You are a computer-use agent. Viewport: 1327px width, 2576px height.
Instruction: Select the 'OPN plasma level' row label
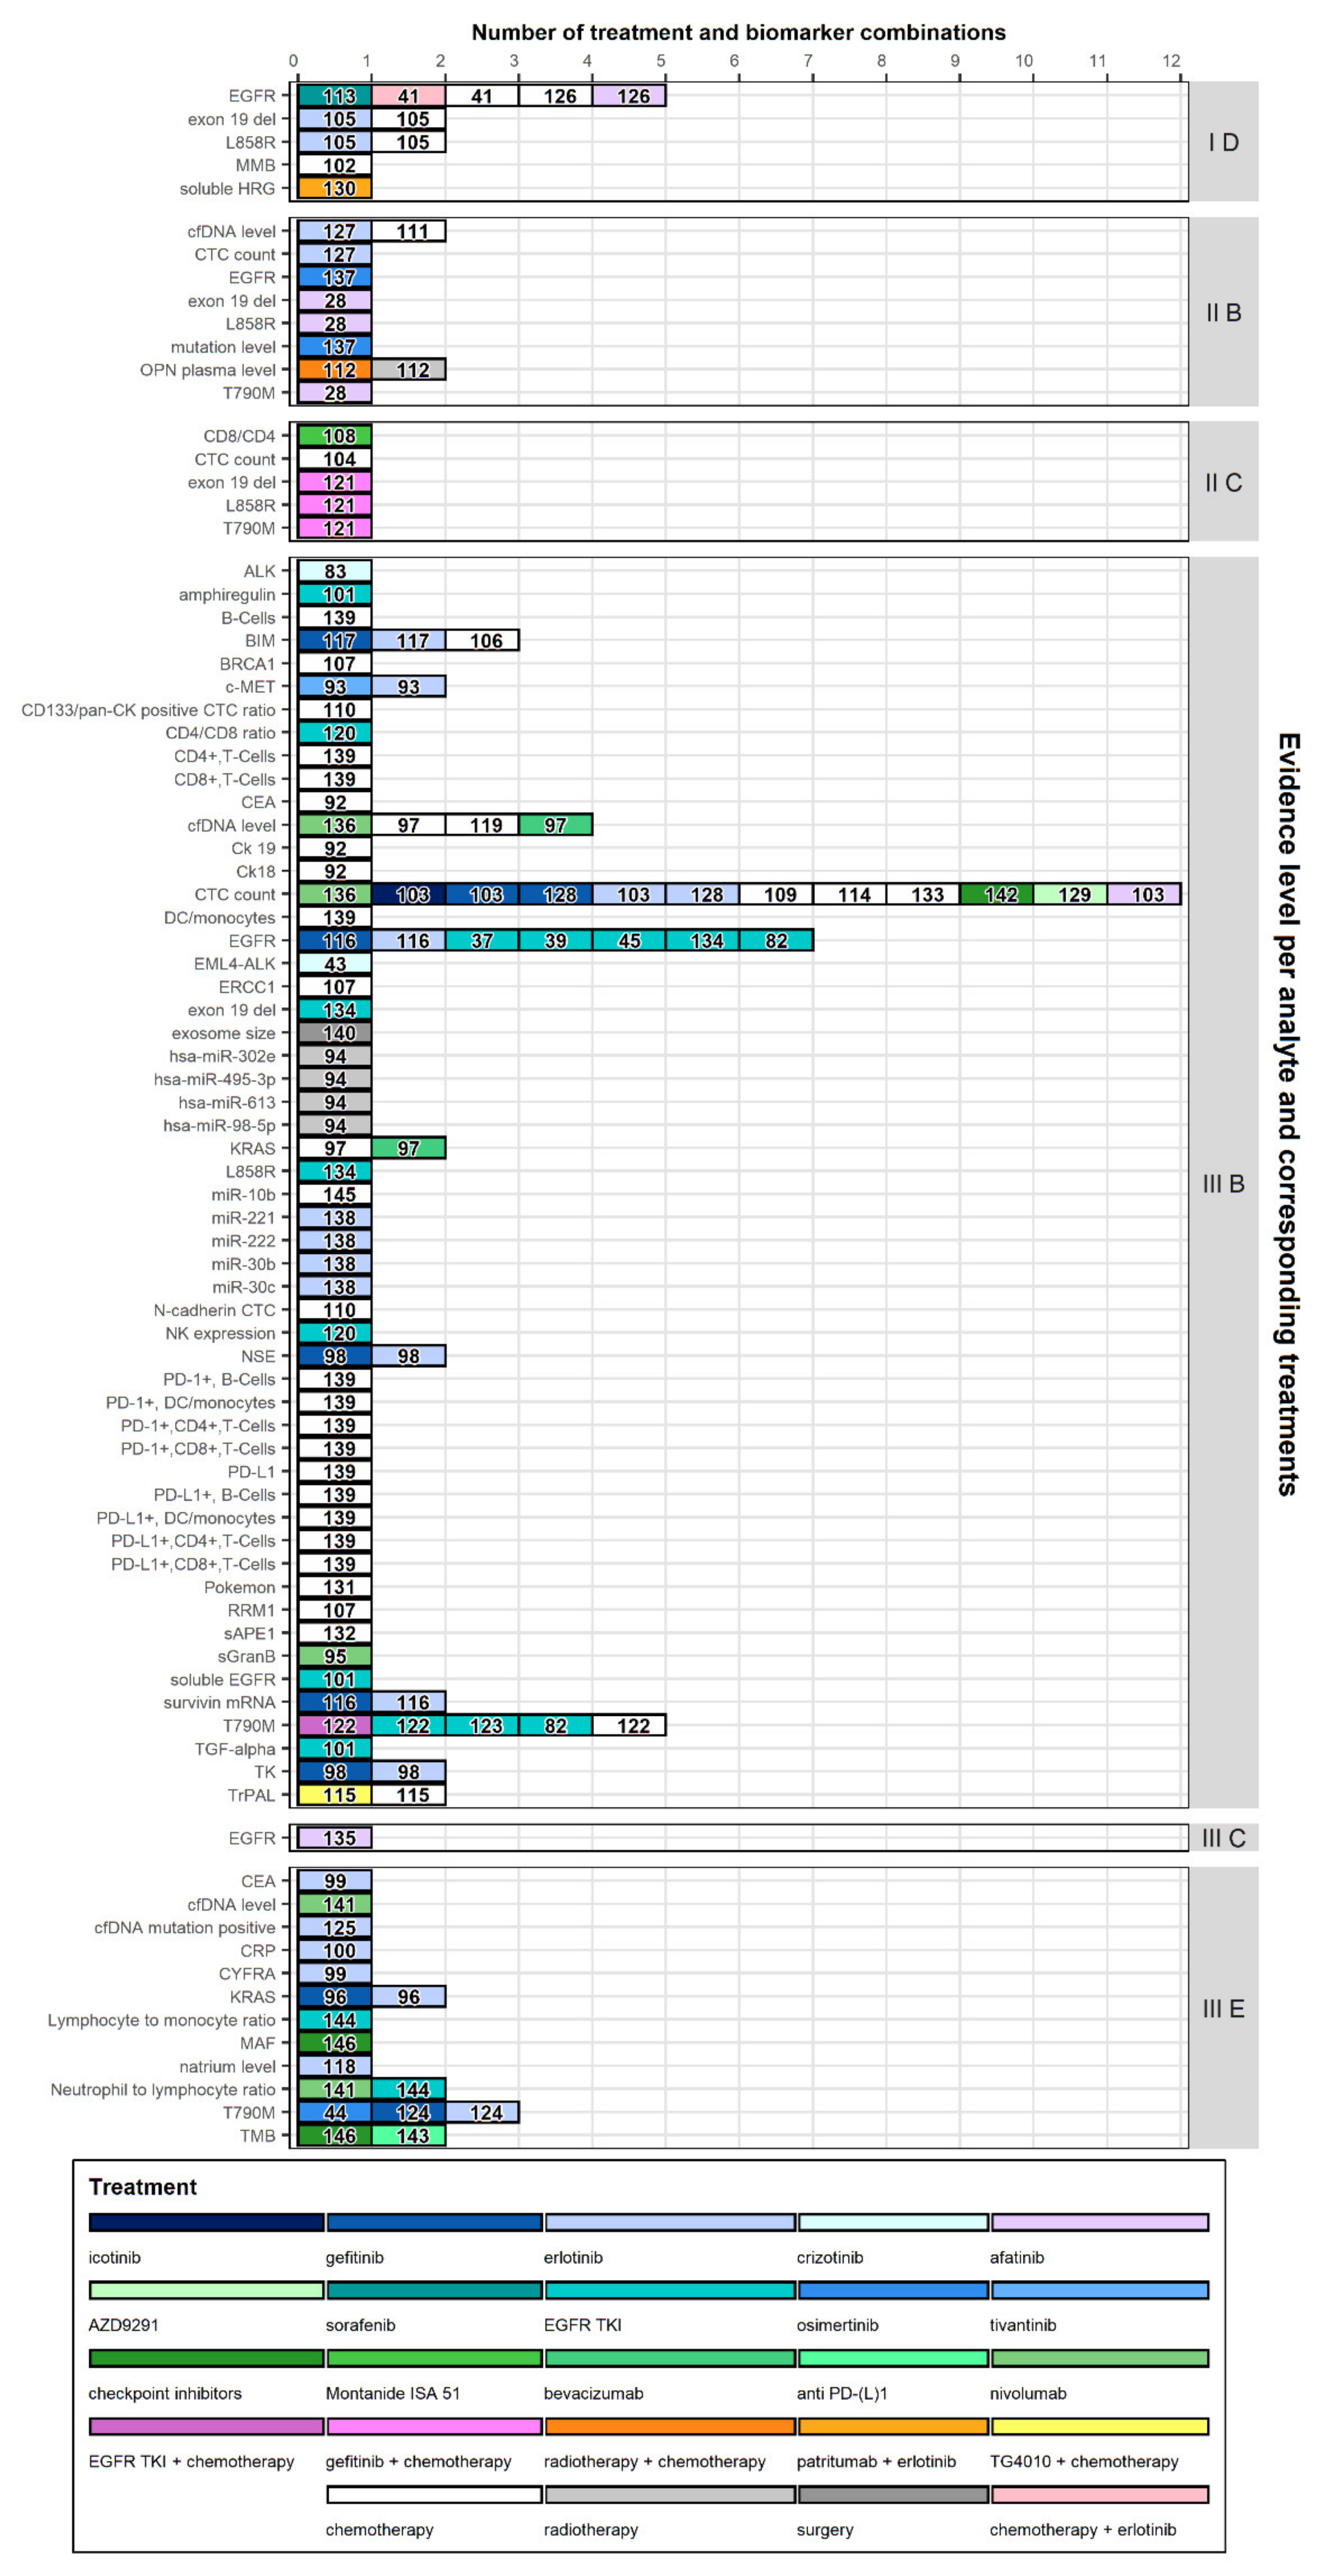207,370
